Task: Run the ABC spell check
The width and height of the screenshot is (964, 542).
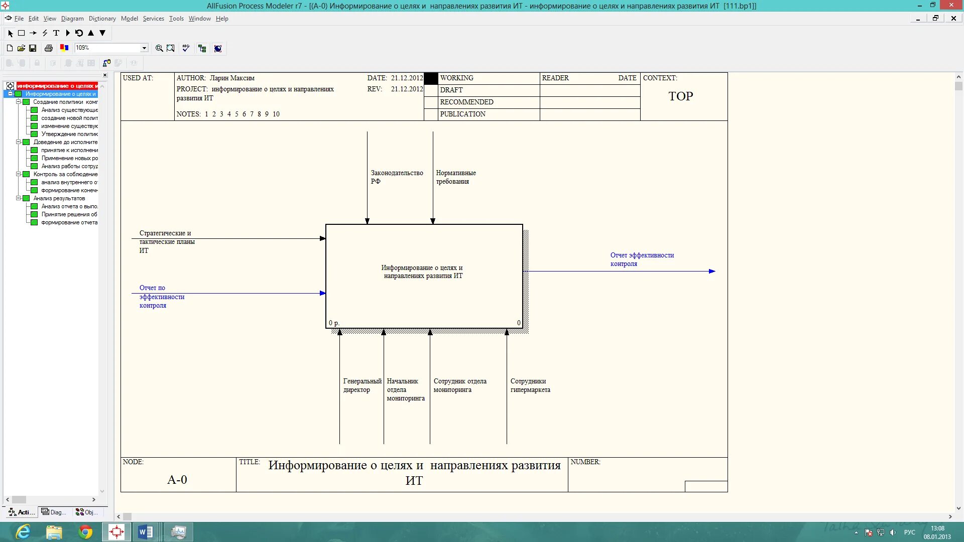Action: click(186, 48)
